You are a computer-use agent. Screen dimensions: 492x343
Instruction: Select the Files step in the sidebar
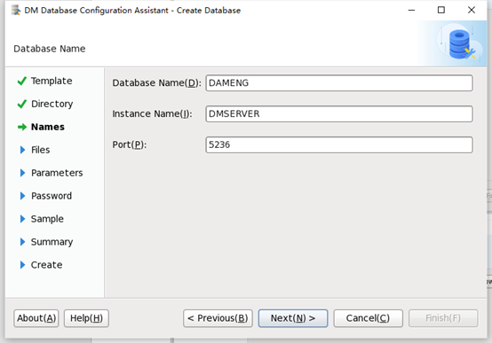(41, 150)
